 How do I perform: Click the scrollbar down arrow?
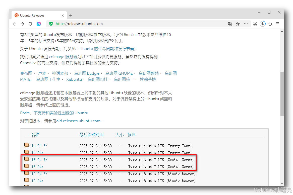[x=282, y=184]
